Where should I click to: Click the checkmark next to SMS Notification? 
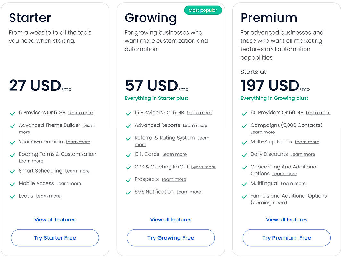click(x=128, y=192)
